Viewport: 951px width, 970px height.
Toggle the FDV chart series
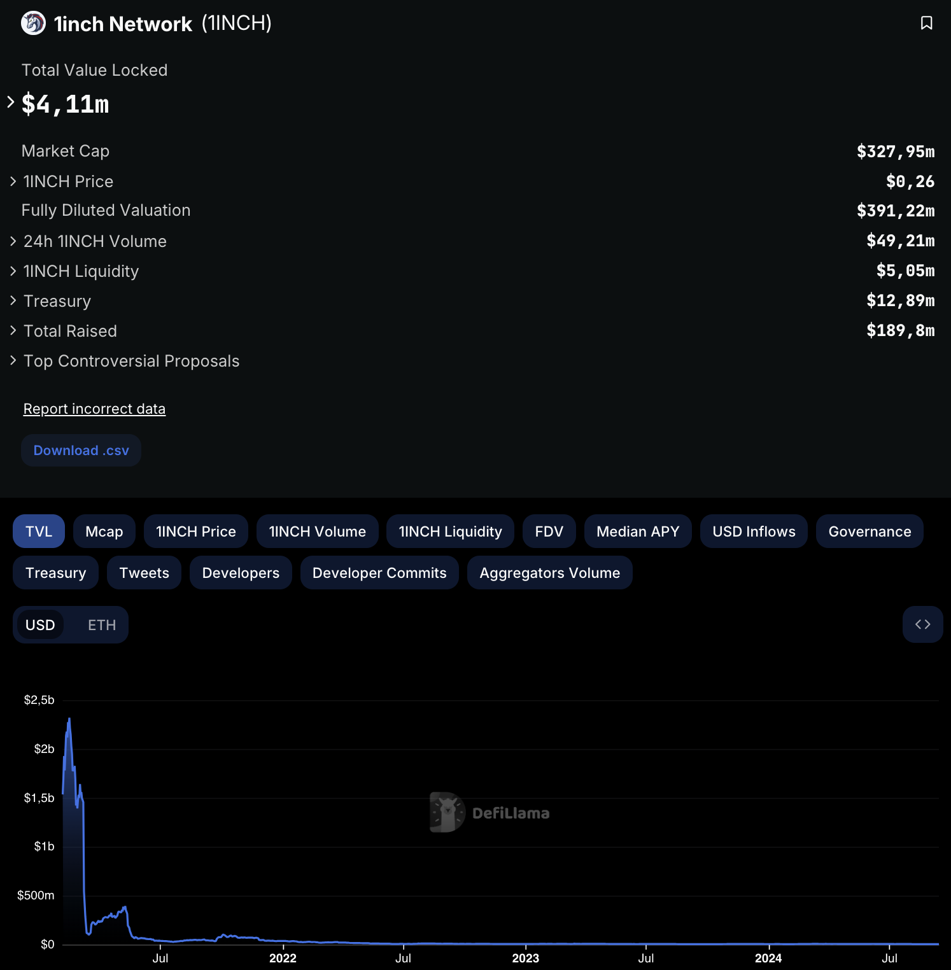click(x=549, y=531)
